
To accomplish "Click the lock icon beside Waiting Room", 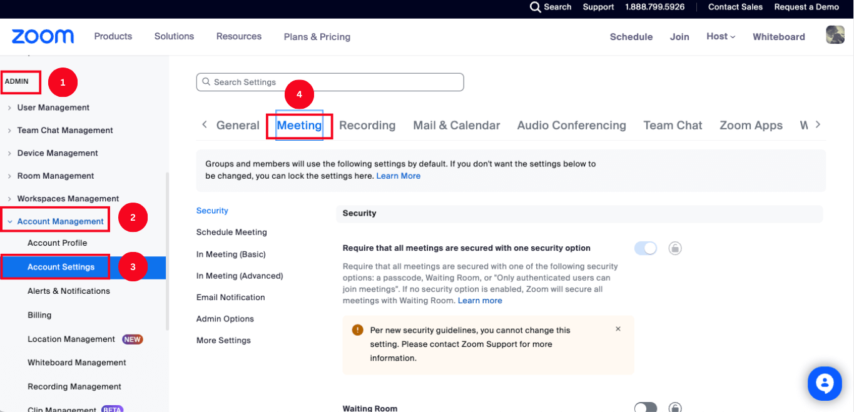I will (x=675, y=408).
